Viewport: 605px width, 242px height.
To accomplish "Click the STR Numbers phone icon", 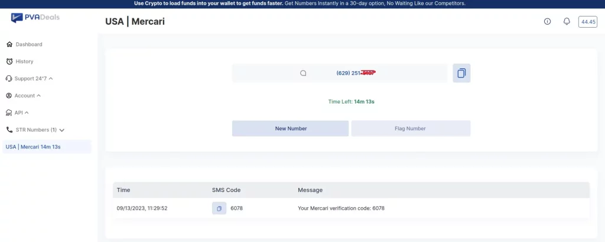I will 9,130.
